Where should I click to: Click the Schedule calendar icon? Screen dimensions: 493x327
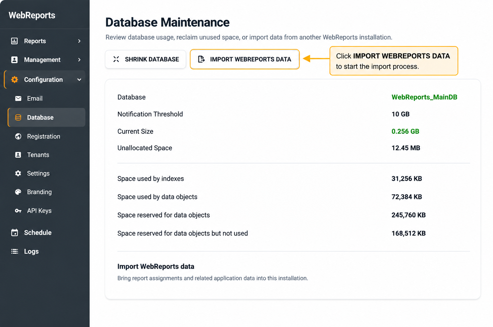[14, 233]
